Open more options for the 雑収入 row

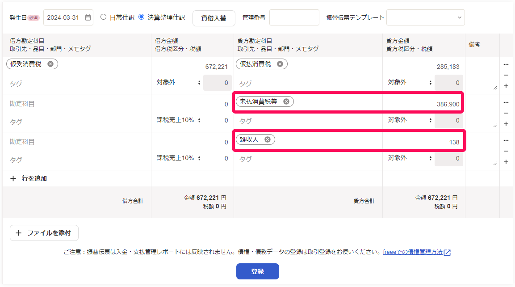(506, 140)
